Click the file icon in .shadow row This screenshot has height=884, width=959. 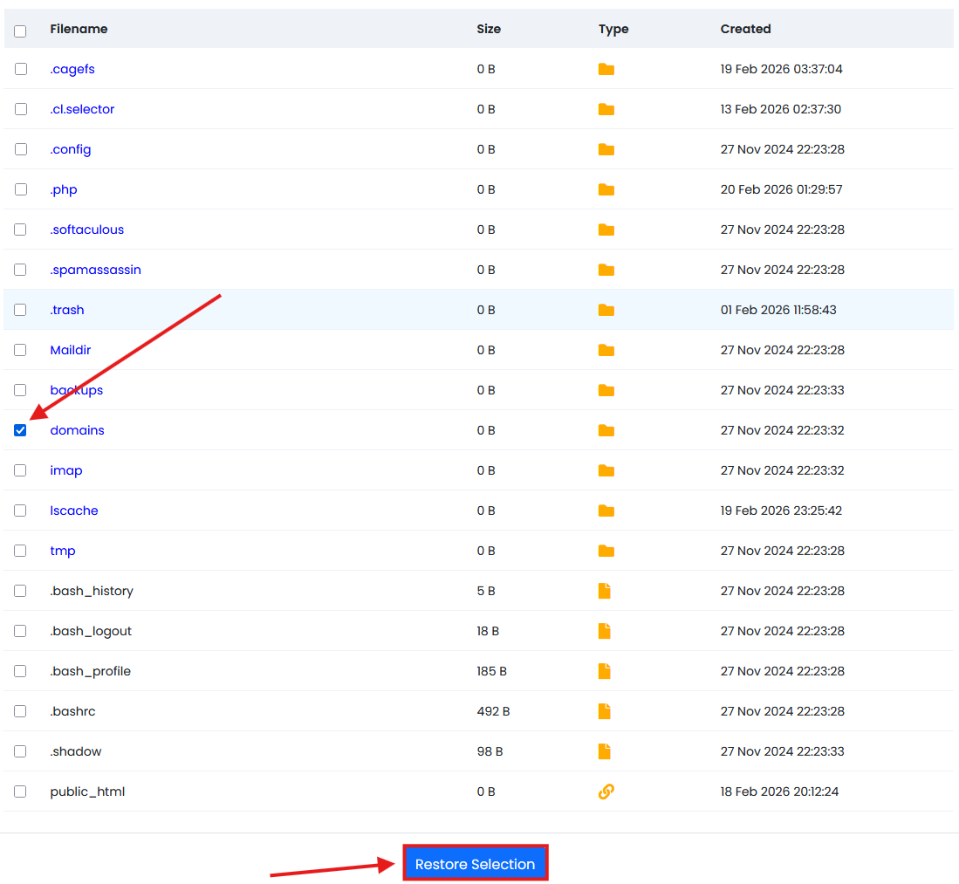(604, 751)
